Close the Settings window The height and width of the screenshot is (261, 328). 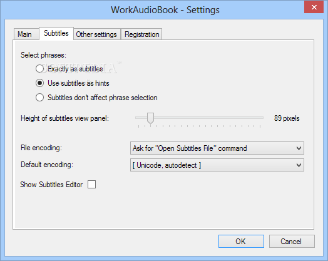[x=314, y=7]
